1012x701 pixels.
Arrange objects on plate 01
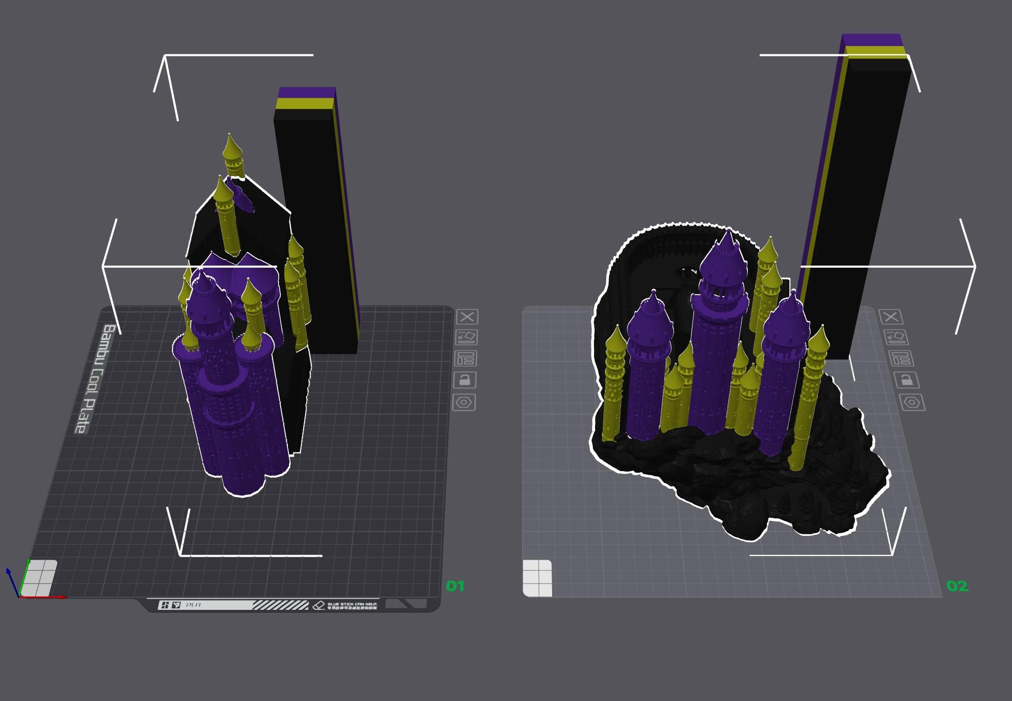[x=465, y=358]
